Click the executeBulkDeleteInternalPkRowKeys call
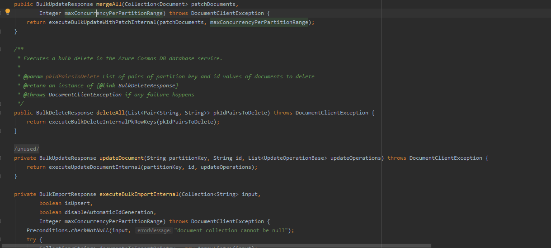This screenshot has height=248, width=551. (103, 122)
